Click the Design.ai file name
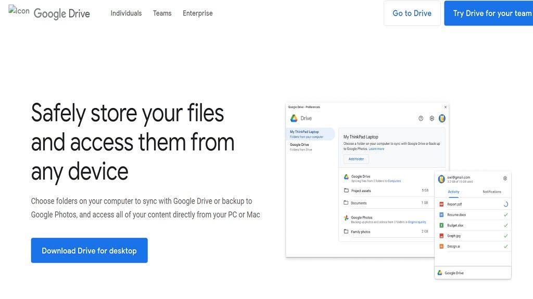 click(x=453, y=247)
